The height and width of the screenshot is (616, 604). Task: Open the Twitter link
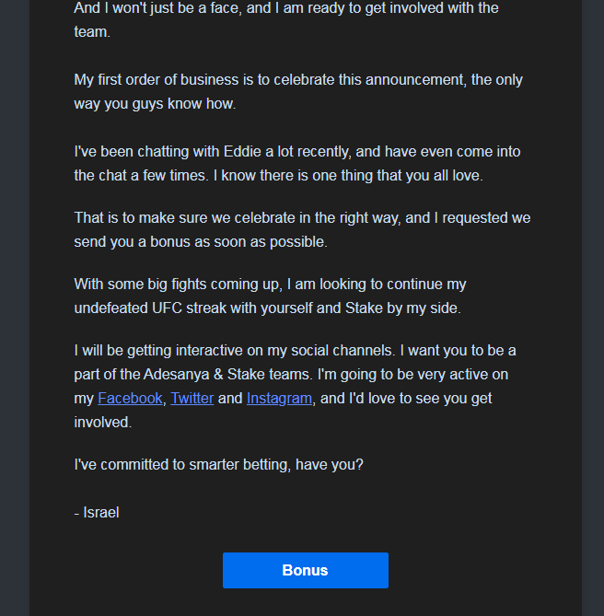[192, 399]
